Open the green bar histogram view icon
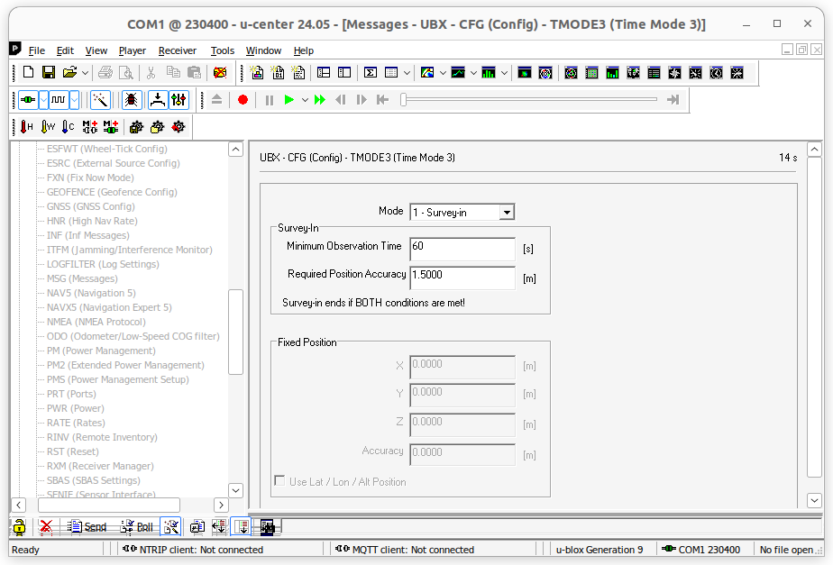 489,72
